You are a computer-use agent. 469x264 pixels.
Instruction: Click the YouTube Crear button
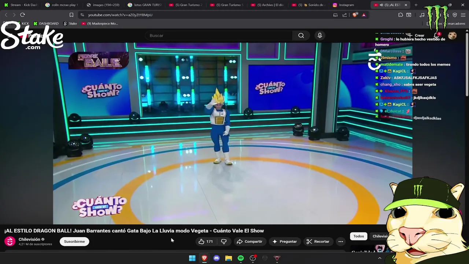pyautogui.click(x=416, y=36)
